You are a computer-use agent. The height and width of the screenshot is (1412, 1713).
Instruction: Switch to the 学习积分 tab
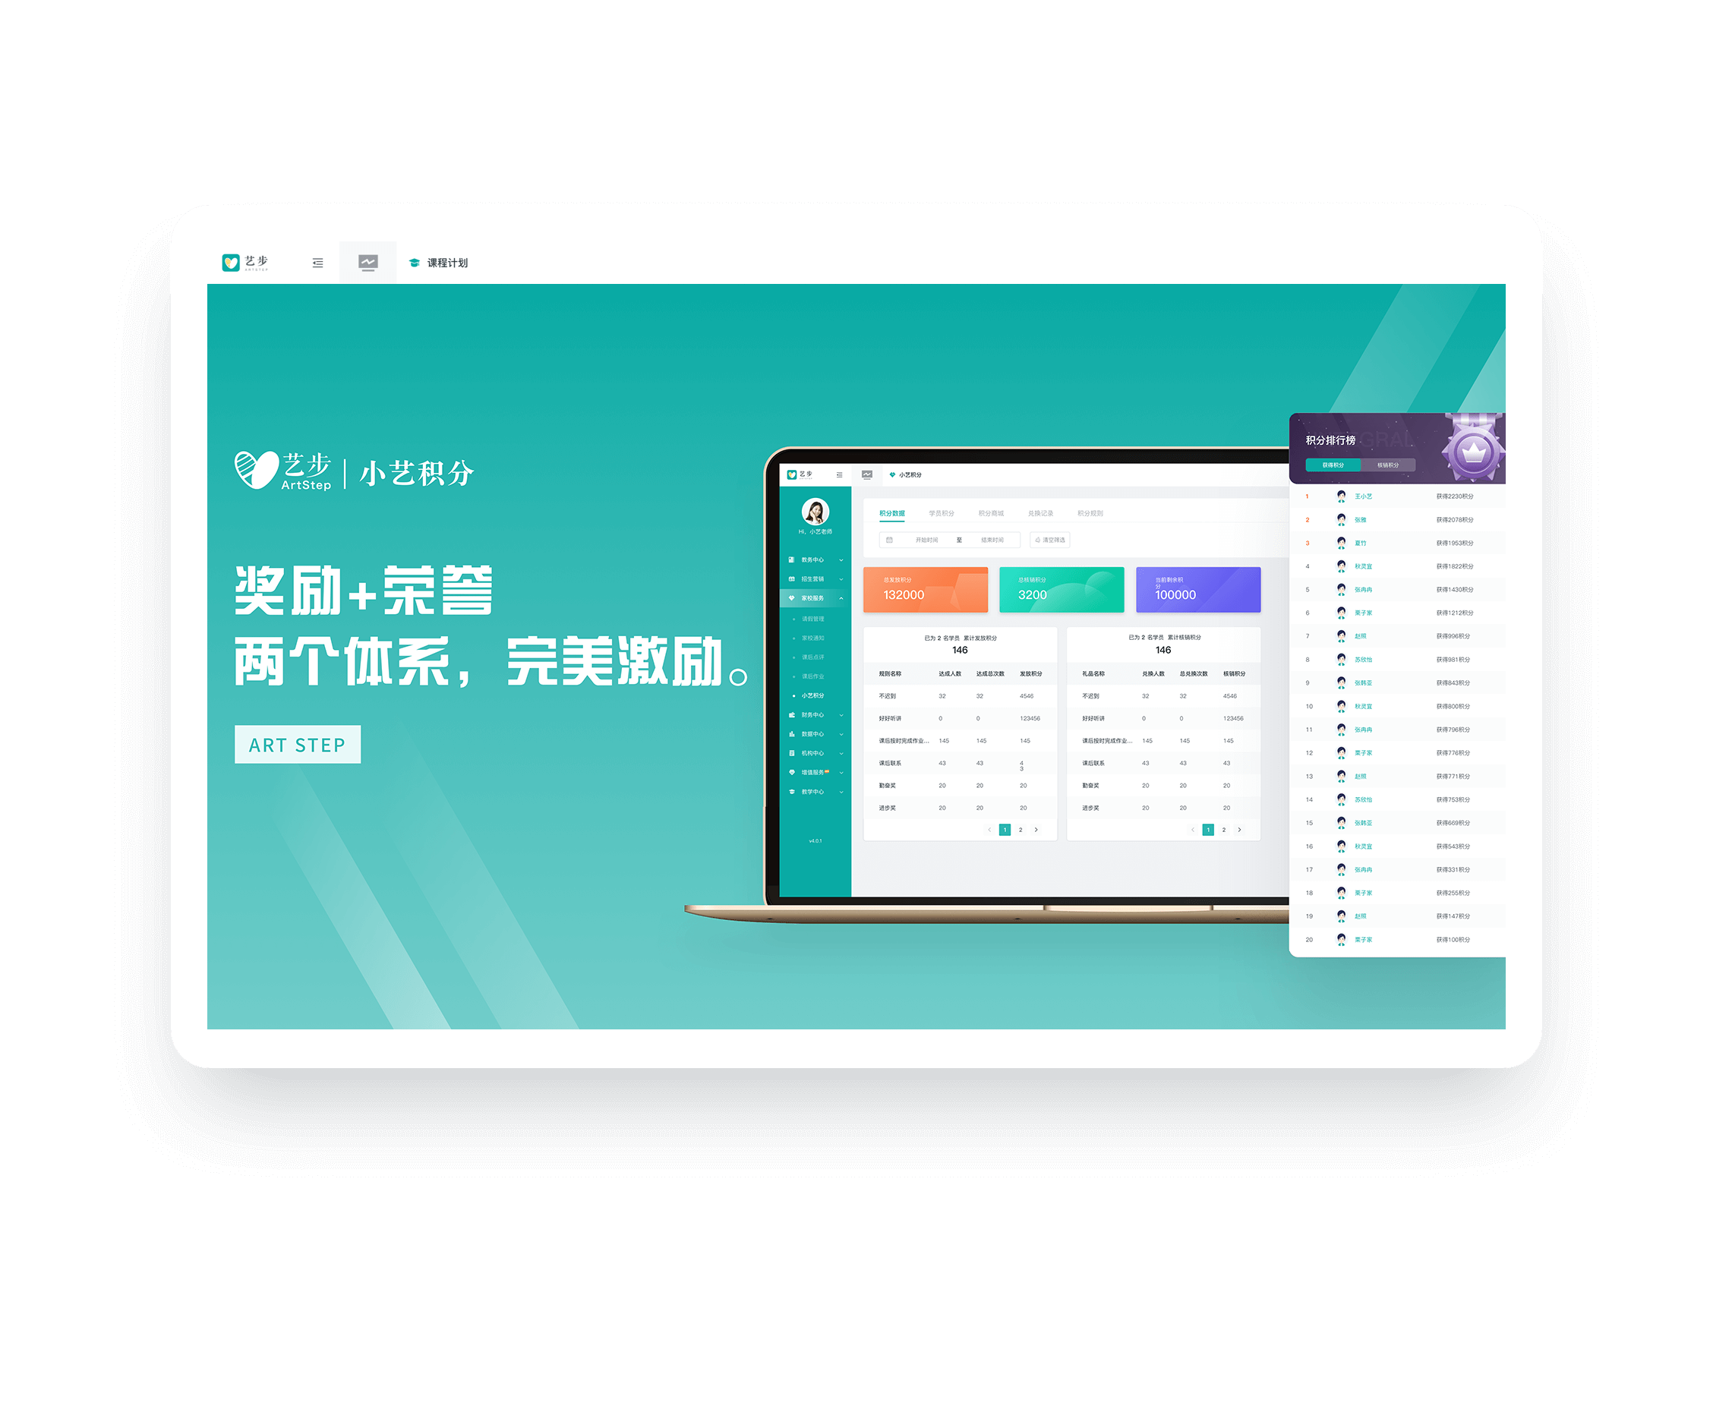coord(946,515)
